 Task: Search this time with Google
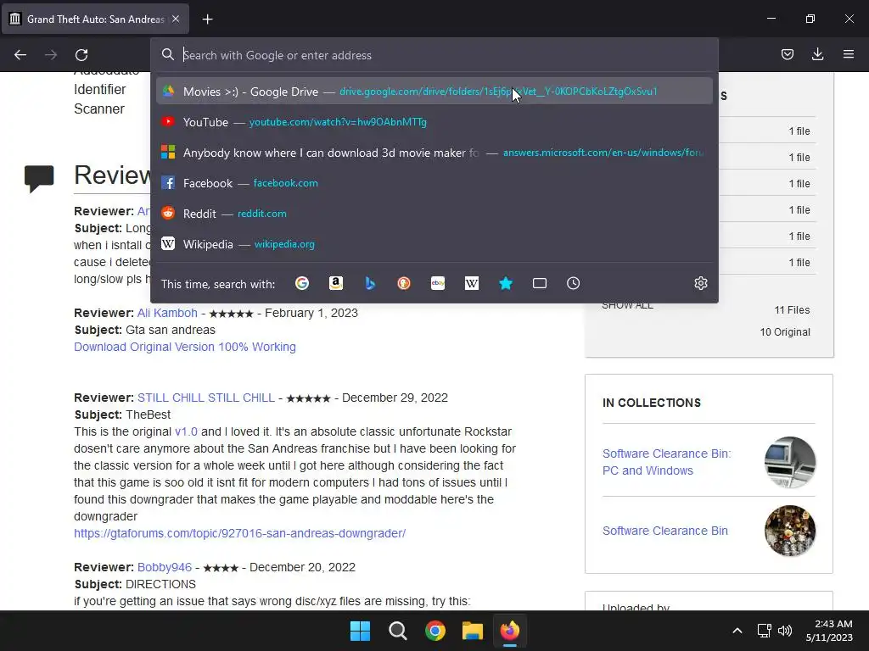tap(302, 283)
